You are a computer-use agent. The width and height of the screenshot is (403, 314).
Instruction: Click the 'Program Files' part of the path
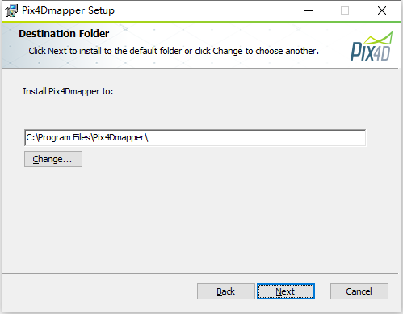(65, 138)
